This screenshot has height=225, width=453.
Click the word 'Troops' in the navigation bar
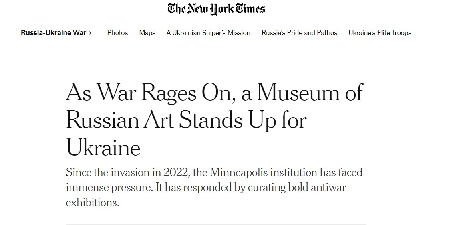pos(401,33)
